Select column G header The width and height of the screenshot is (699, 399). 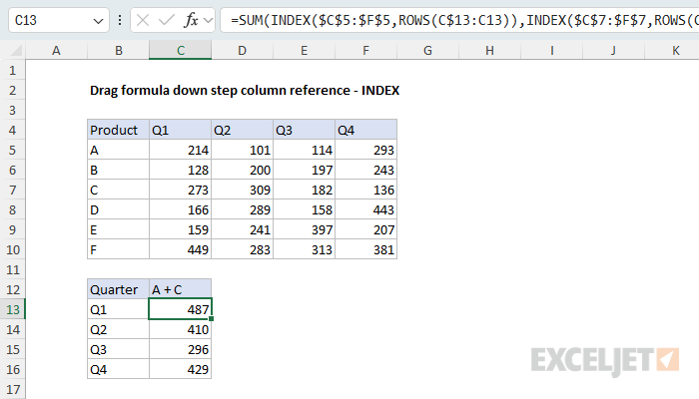click(x=428, y=50)
